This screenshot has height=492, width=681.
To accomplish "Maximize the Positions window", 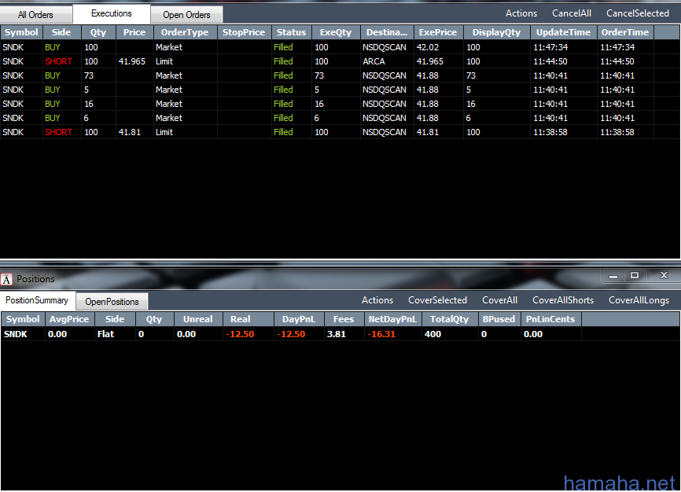I will pos(635,276).
